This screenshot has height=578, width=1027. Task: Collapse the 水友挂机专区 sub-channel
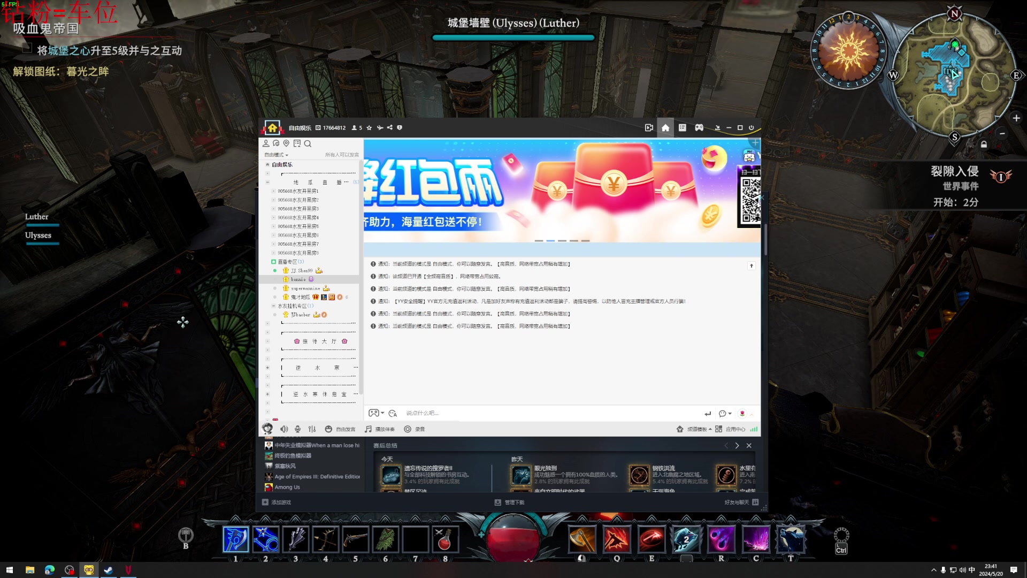pyautogui.click(x=273, y=306)
